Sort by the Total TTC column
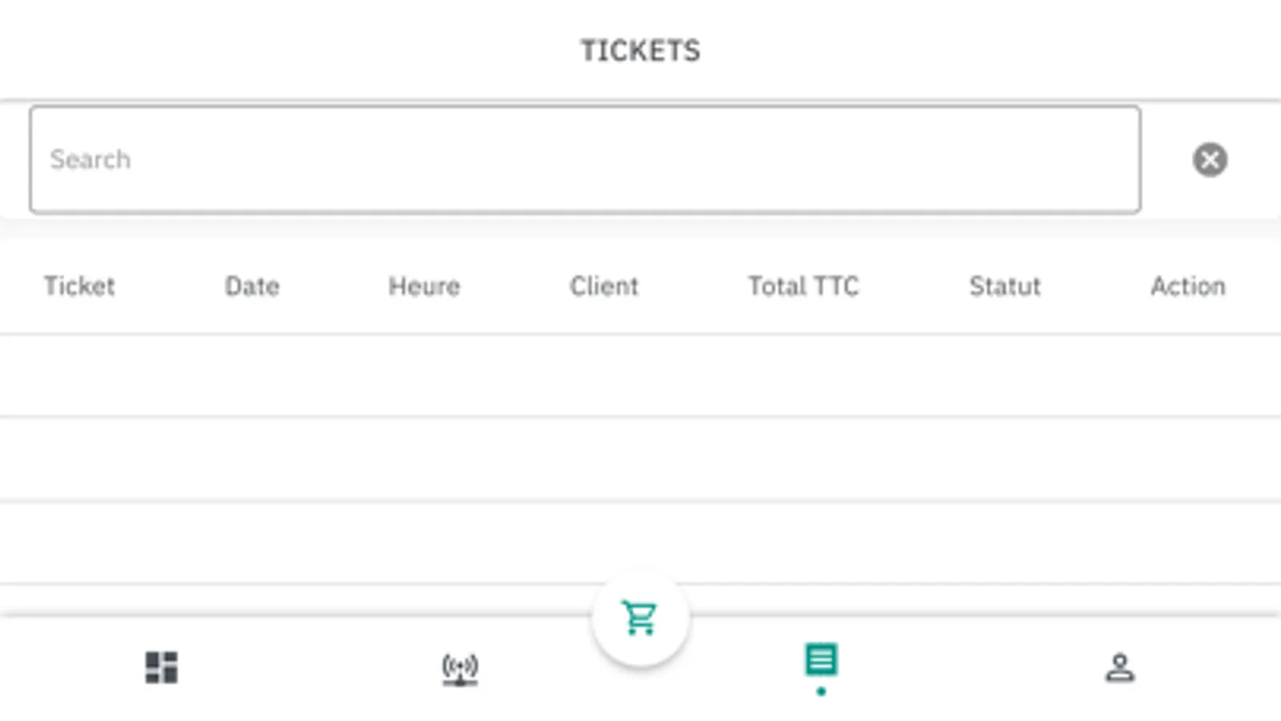This screenshot has height=721, width=1281. pos(804,286)
